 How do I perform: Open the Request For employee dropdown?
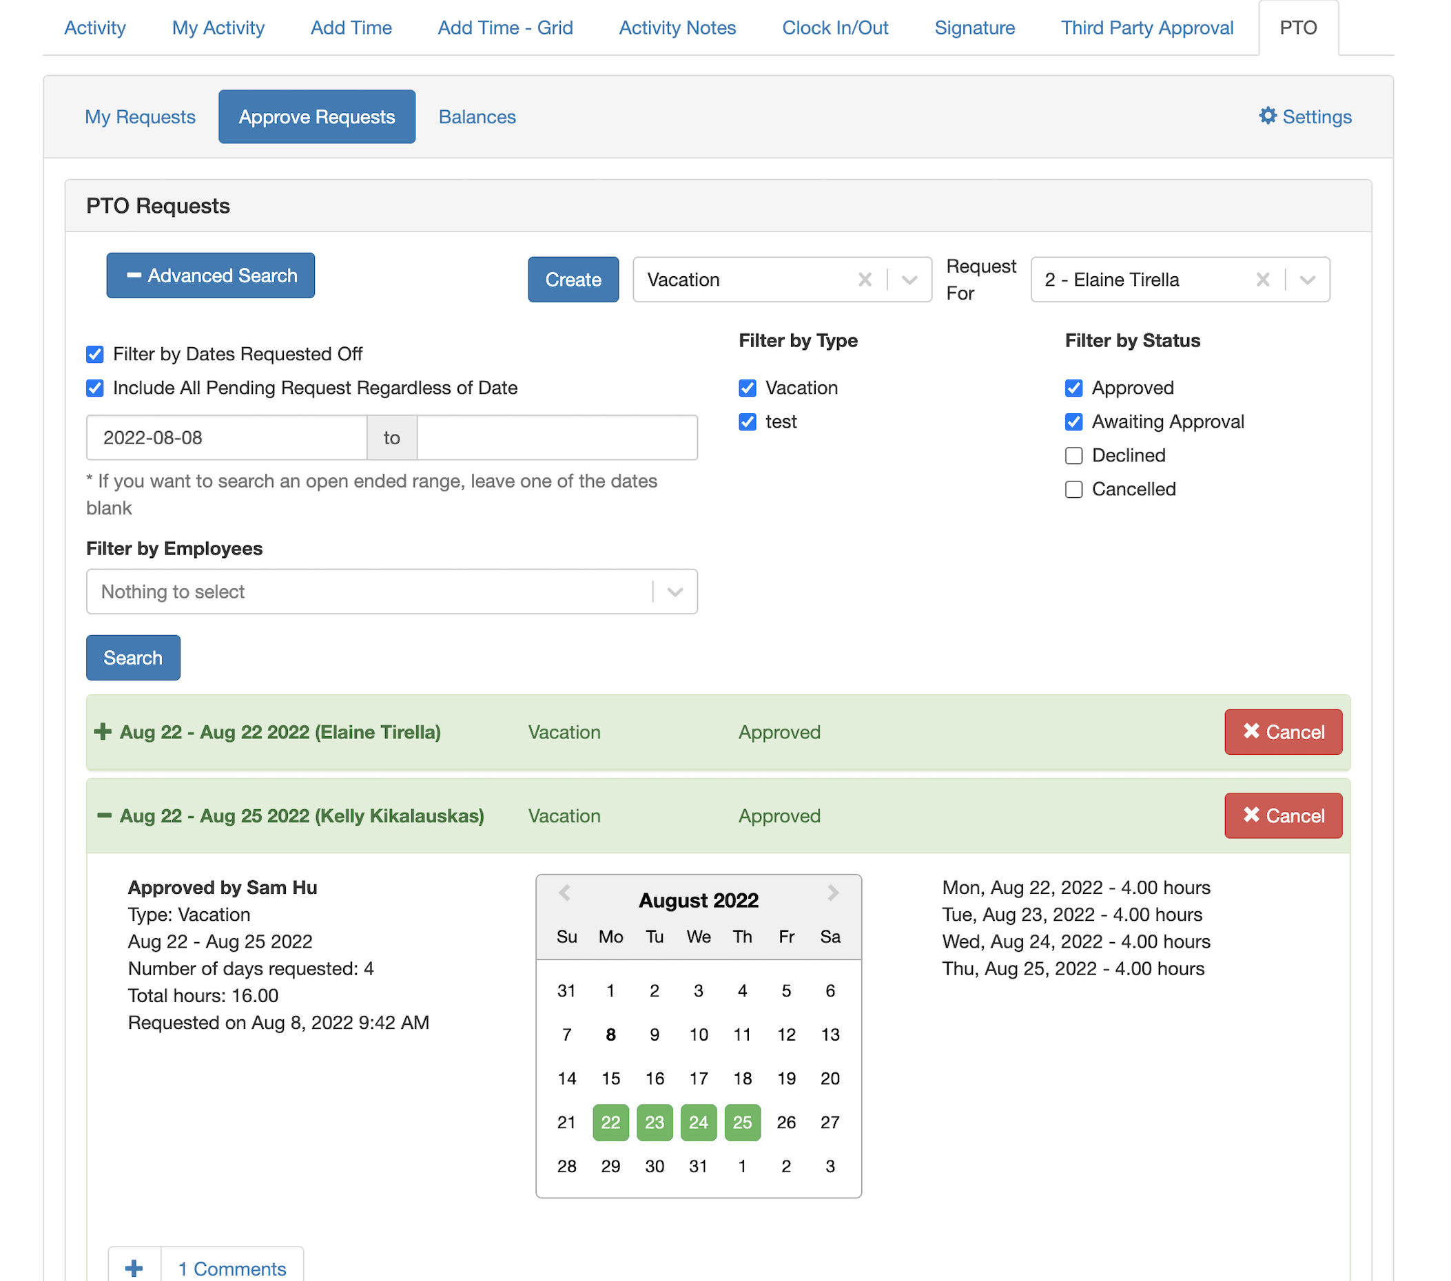tap(1308, 280)
